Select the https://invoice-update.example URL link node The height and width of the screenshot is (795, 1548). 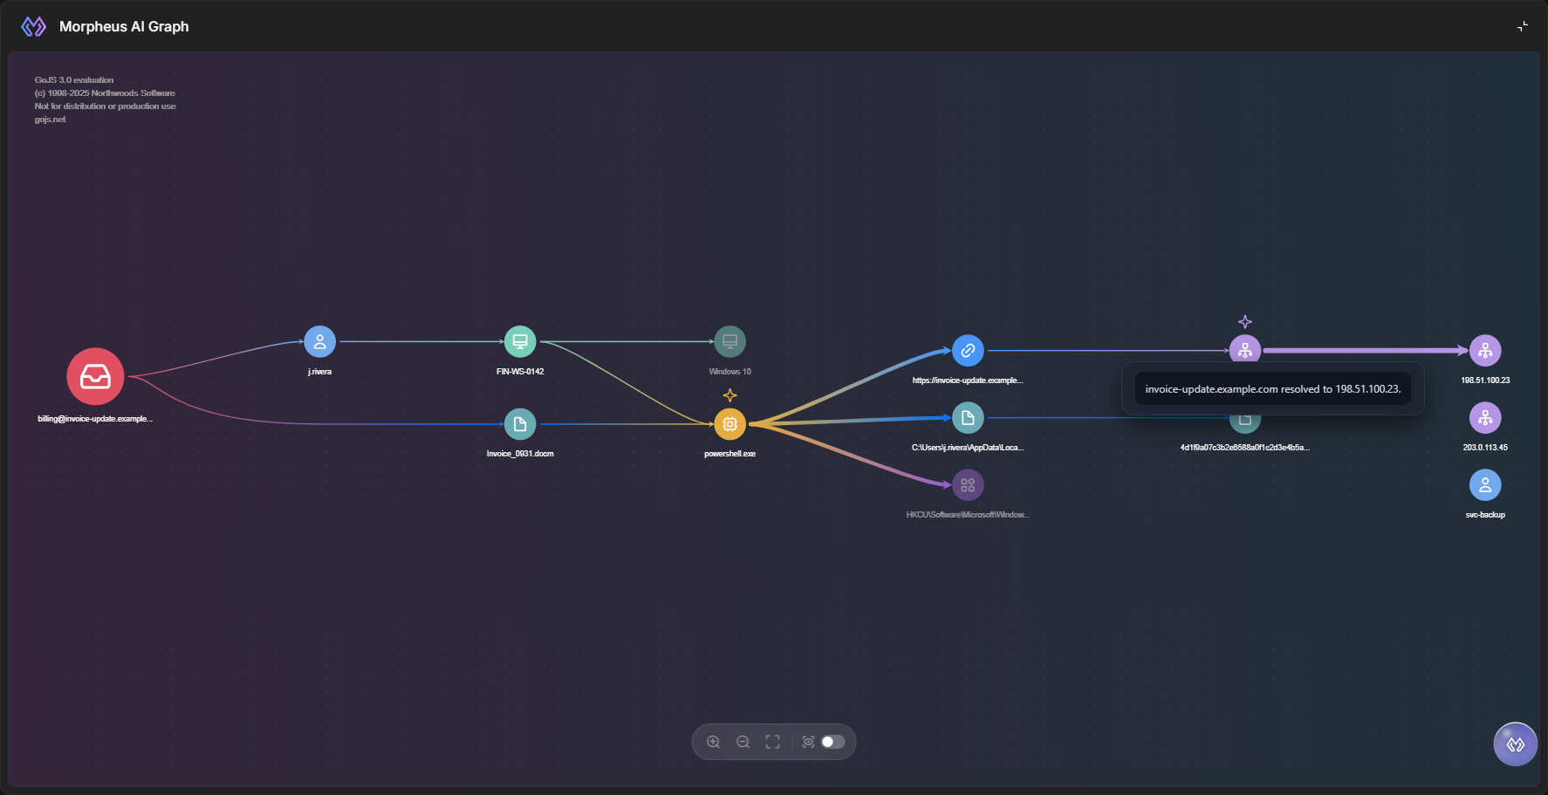968,351
